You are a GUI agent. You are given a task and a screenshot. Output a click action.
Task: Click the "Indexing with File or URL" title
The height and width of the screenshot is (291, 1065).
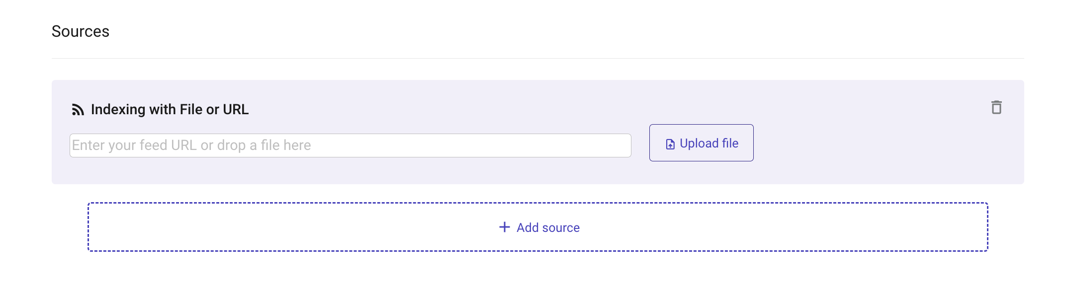click(170, 109)
